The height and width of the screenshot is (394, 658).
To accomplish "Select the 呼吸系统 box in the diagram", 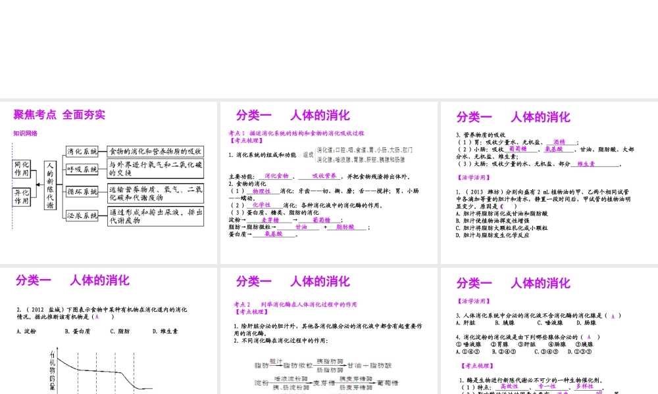I will 82,169.
